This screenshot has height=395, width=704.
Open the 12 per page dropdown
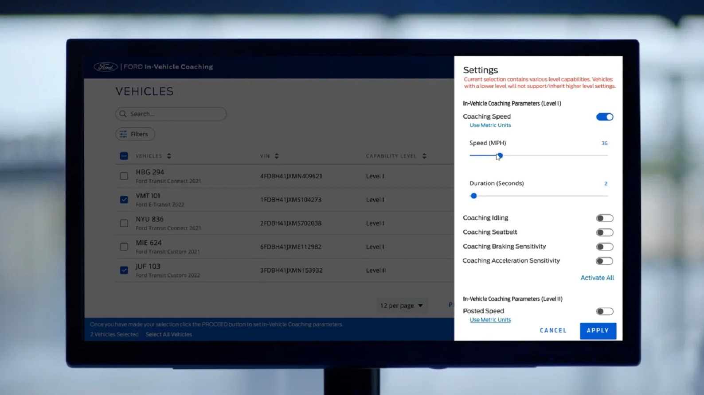pos(401,306)
